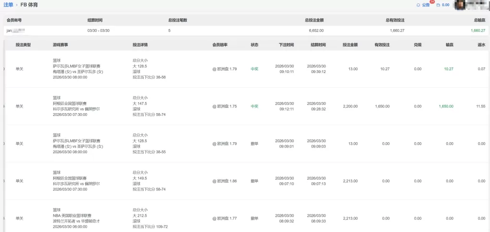
Task: Click the 撤单 status of the NBA bet
Action: [254, 218]
